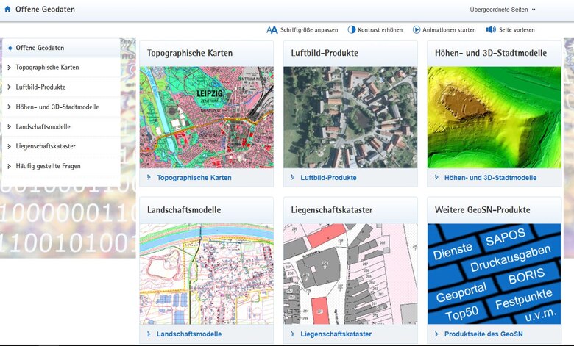The width and height of the screenshot is (574, 346).
Task: Click the font size adjust AA icon
Action: click(x=272, y=30)
